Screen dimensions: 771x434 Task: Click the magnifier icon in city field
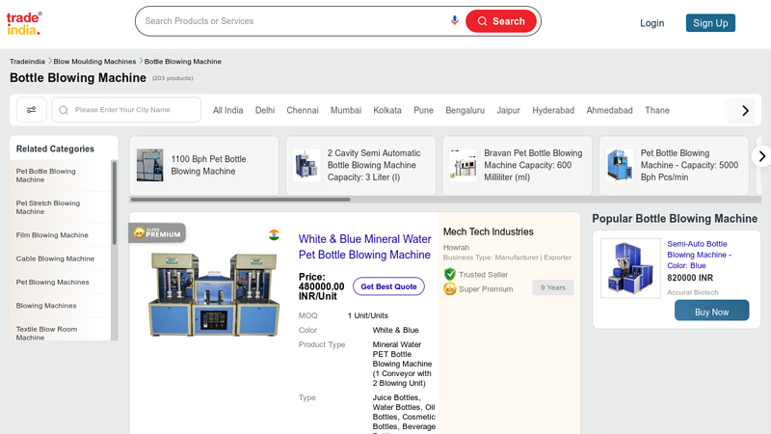point(64,110)
